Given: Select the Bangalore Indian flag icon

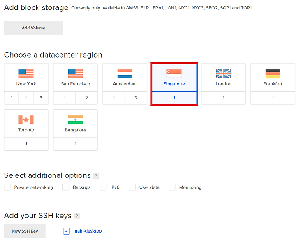Looking at the screenshot, I should 76,120.
